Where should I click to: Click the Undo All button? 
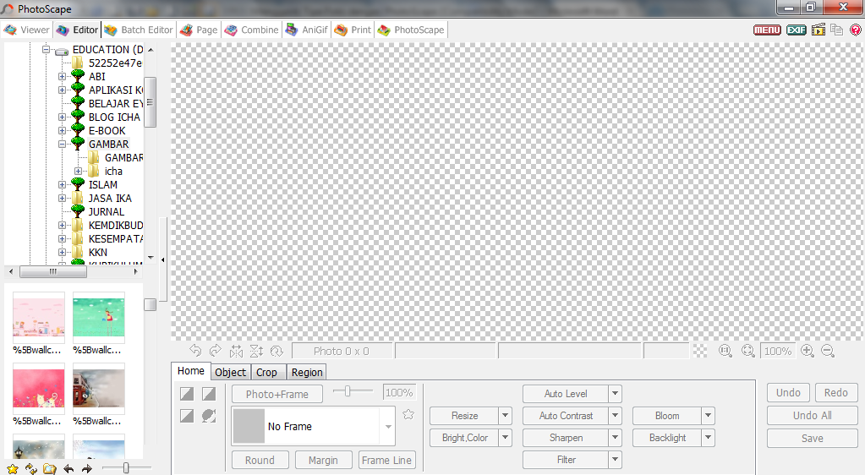pyautogui.click(x=812, y=416)
